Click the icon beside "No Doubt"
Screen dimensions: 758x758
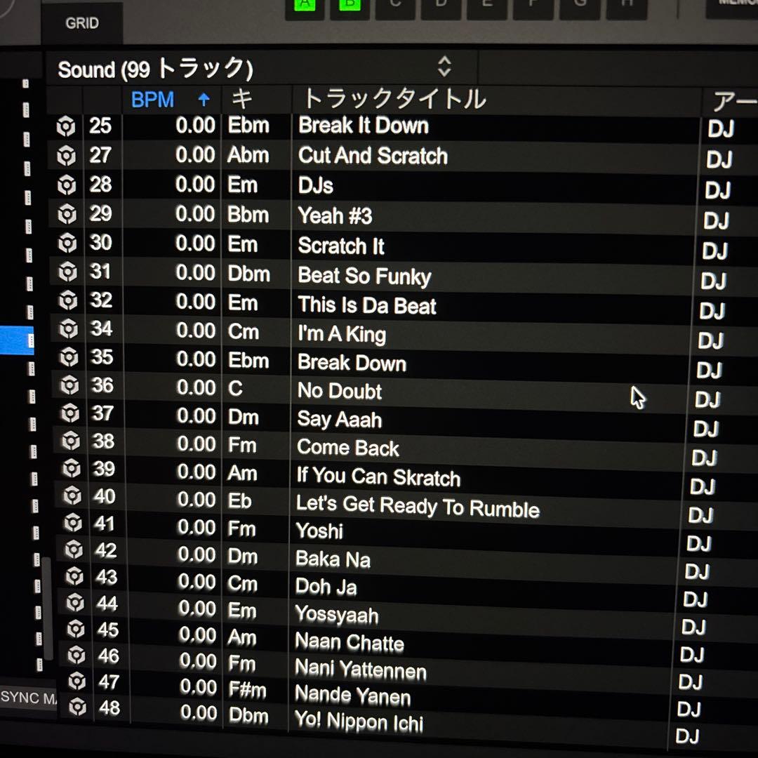point(69,387)
